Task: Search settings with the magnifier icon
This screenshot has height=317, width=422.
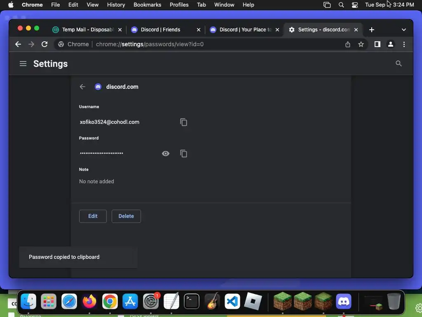Action: tap(399, 63)
